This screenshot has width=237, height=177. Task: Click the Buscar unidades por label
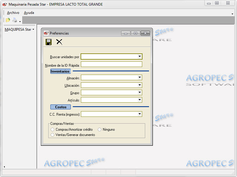(65, 57)
